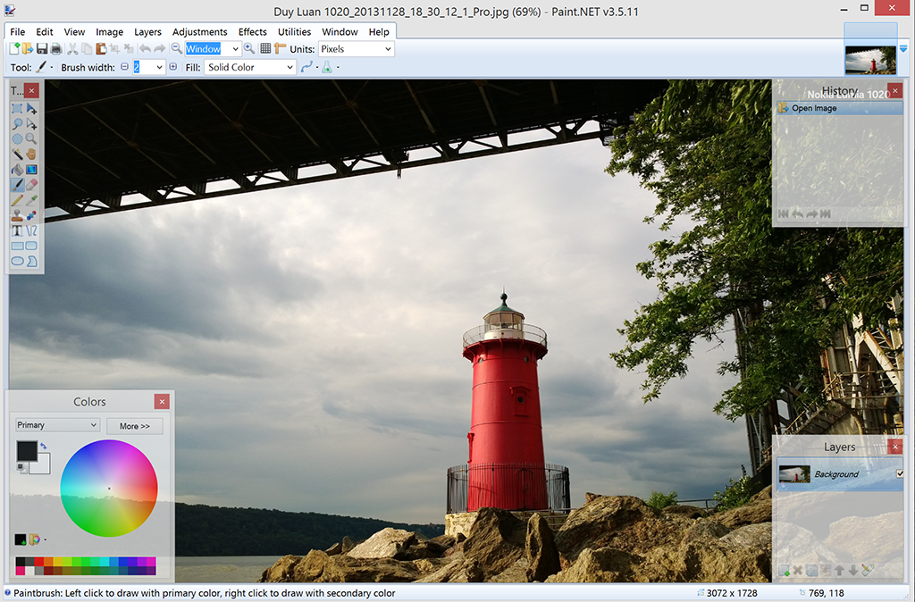Select the Magic Wand tool
The height and width of the screenshot is (602, 915).
17,154
